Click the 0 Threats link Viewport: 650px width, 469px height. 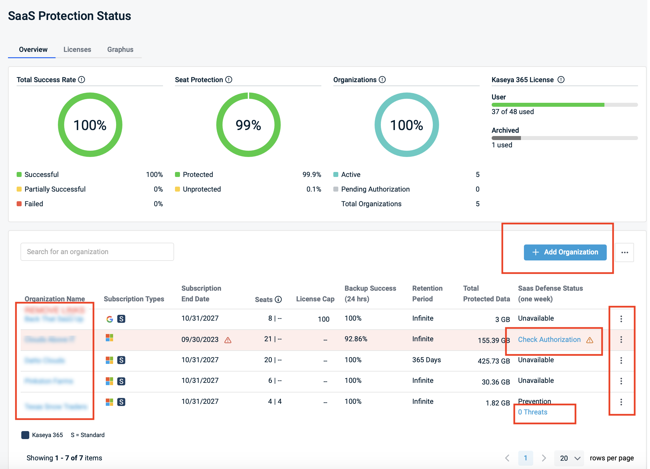click(x=532, y=412)
